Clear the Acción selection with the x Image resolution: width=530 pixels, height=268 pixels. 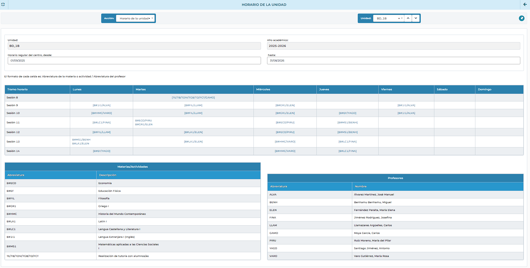(149, 19)
